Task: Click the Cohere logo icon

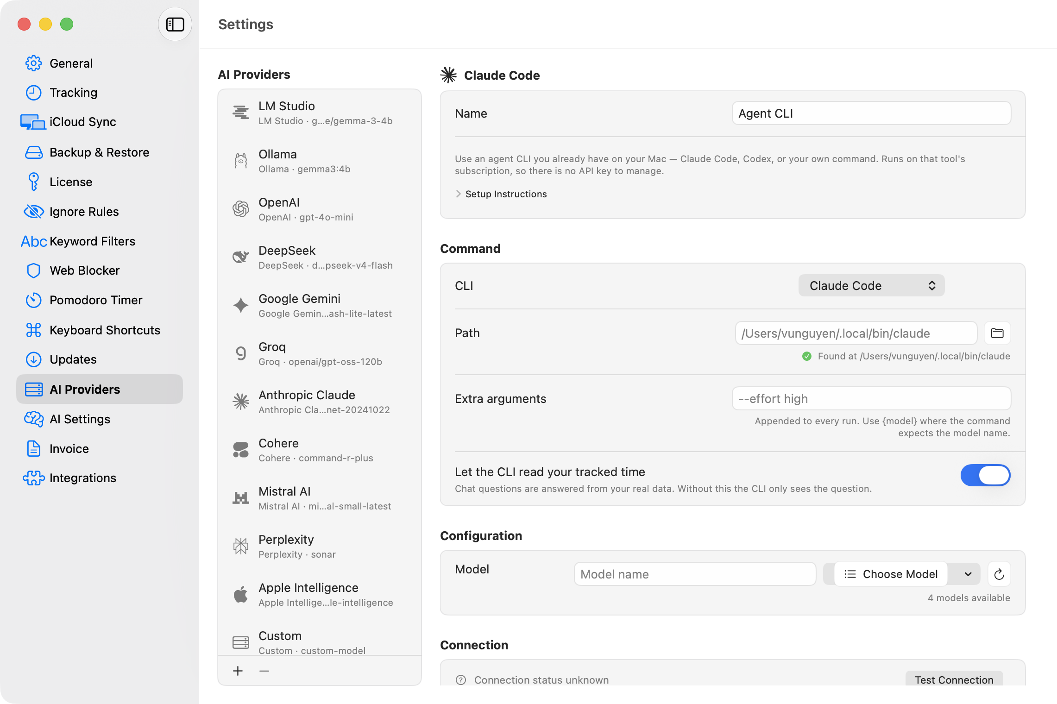Action: [x=241, y=450]
